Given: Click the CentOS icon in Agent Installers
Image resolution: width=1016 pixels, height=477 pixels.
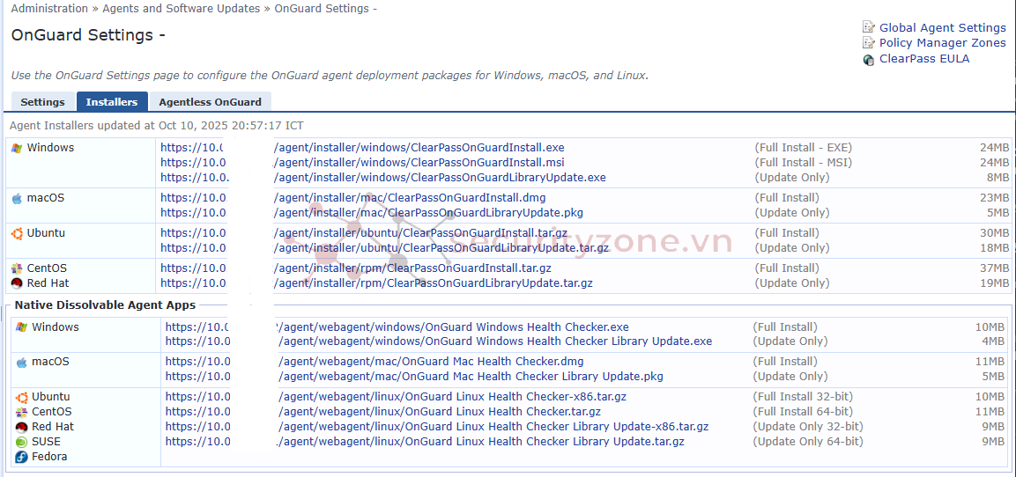Looking at the screenshot, I should 17,268.
